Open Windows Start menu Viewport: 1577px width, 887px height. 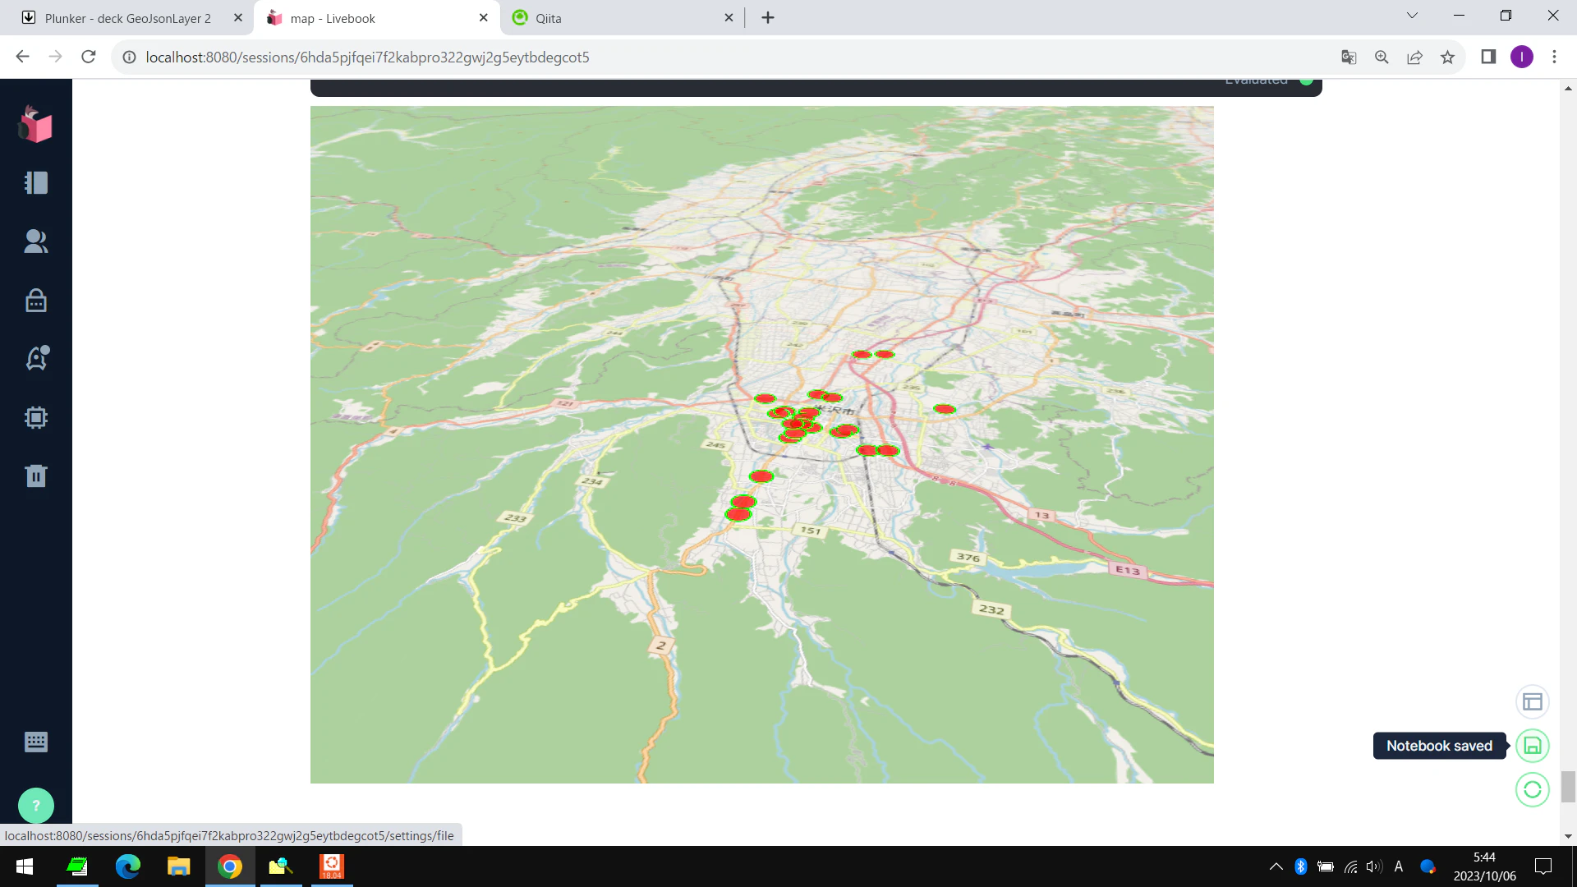coord(25,866)
